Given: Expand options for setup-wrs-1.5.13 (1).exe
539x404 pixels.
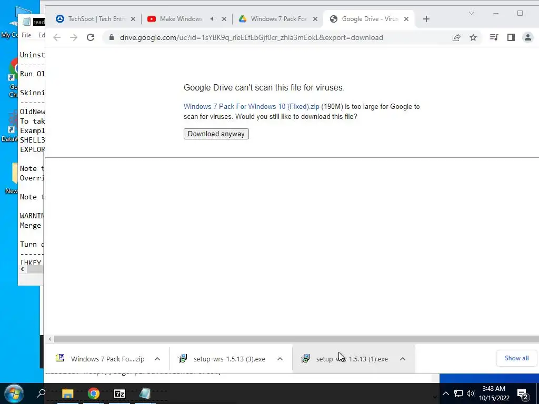Looking at the screenshot, I should click(403, 359).
